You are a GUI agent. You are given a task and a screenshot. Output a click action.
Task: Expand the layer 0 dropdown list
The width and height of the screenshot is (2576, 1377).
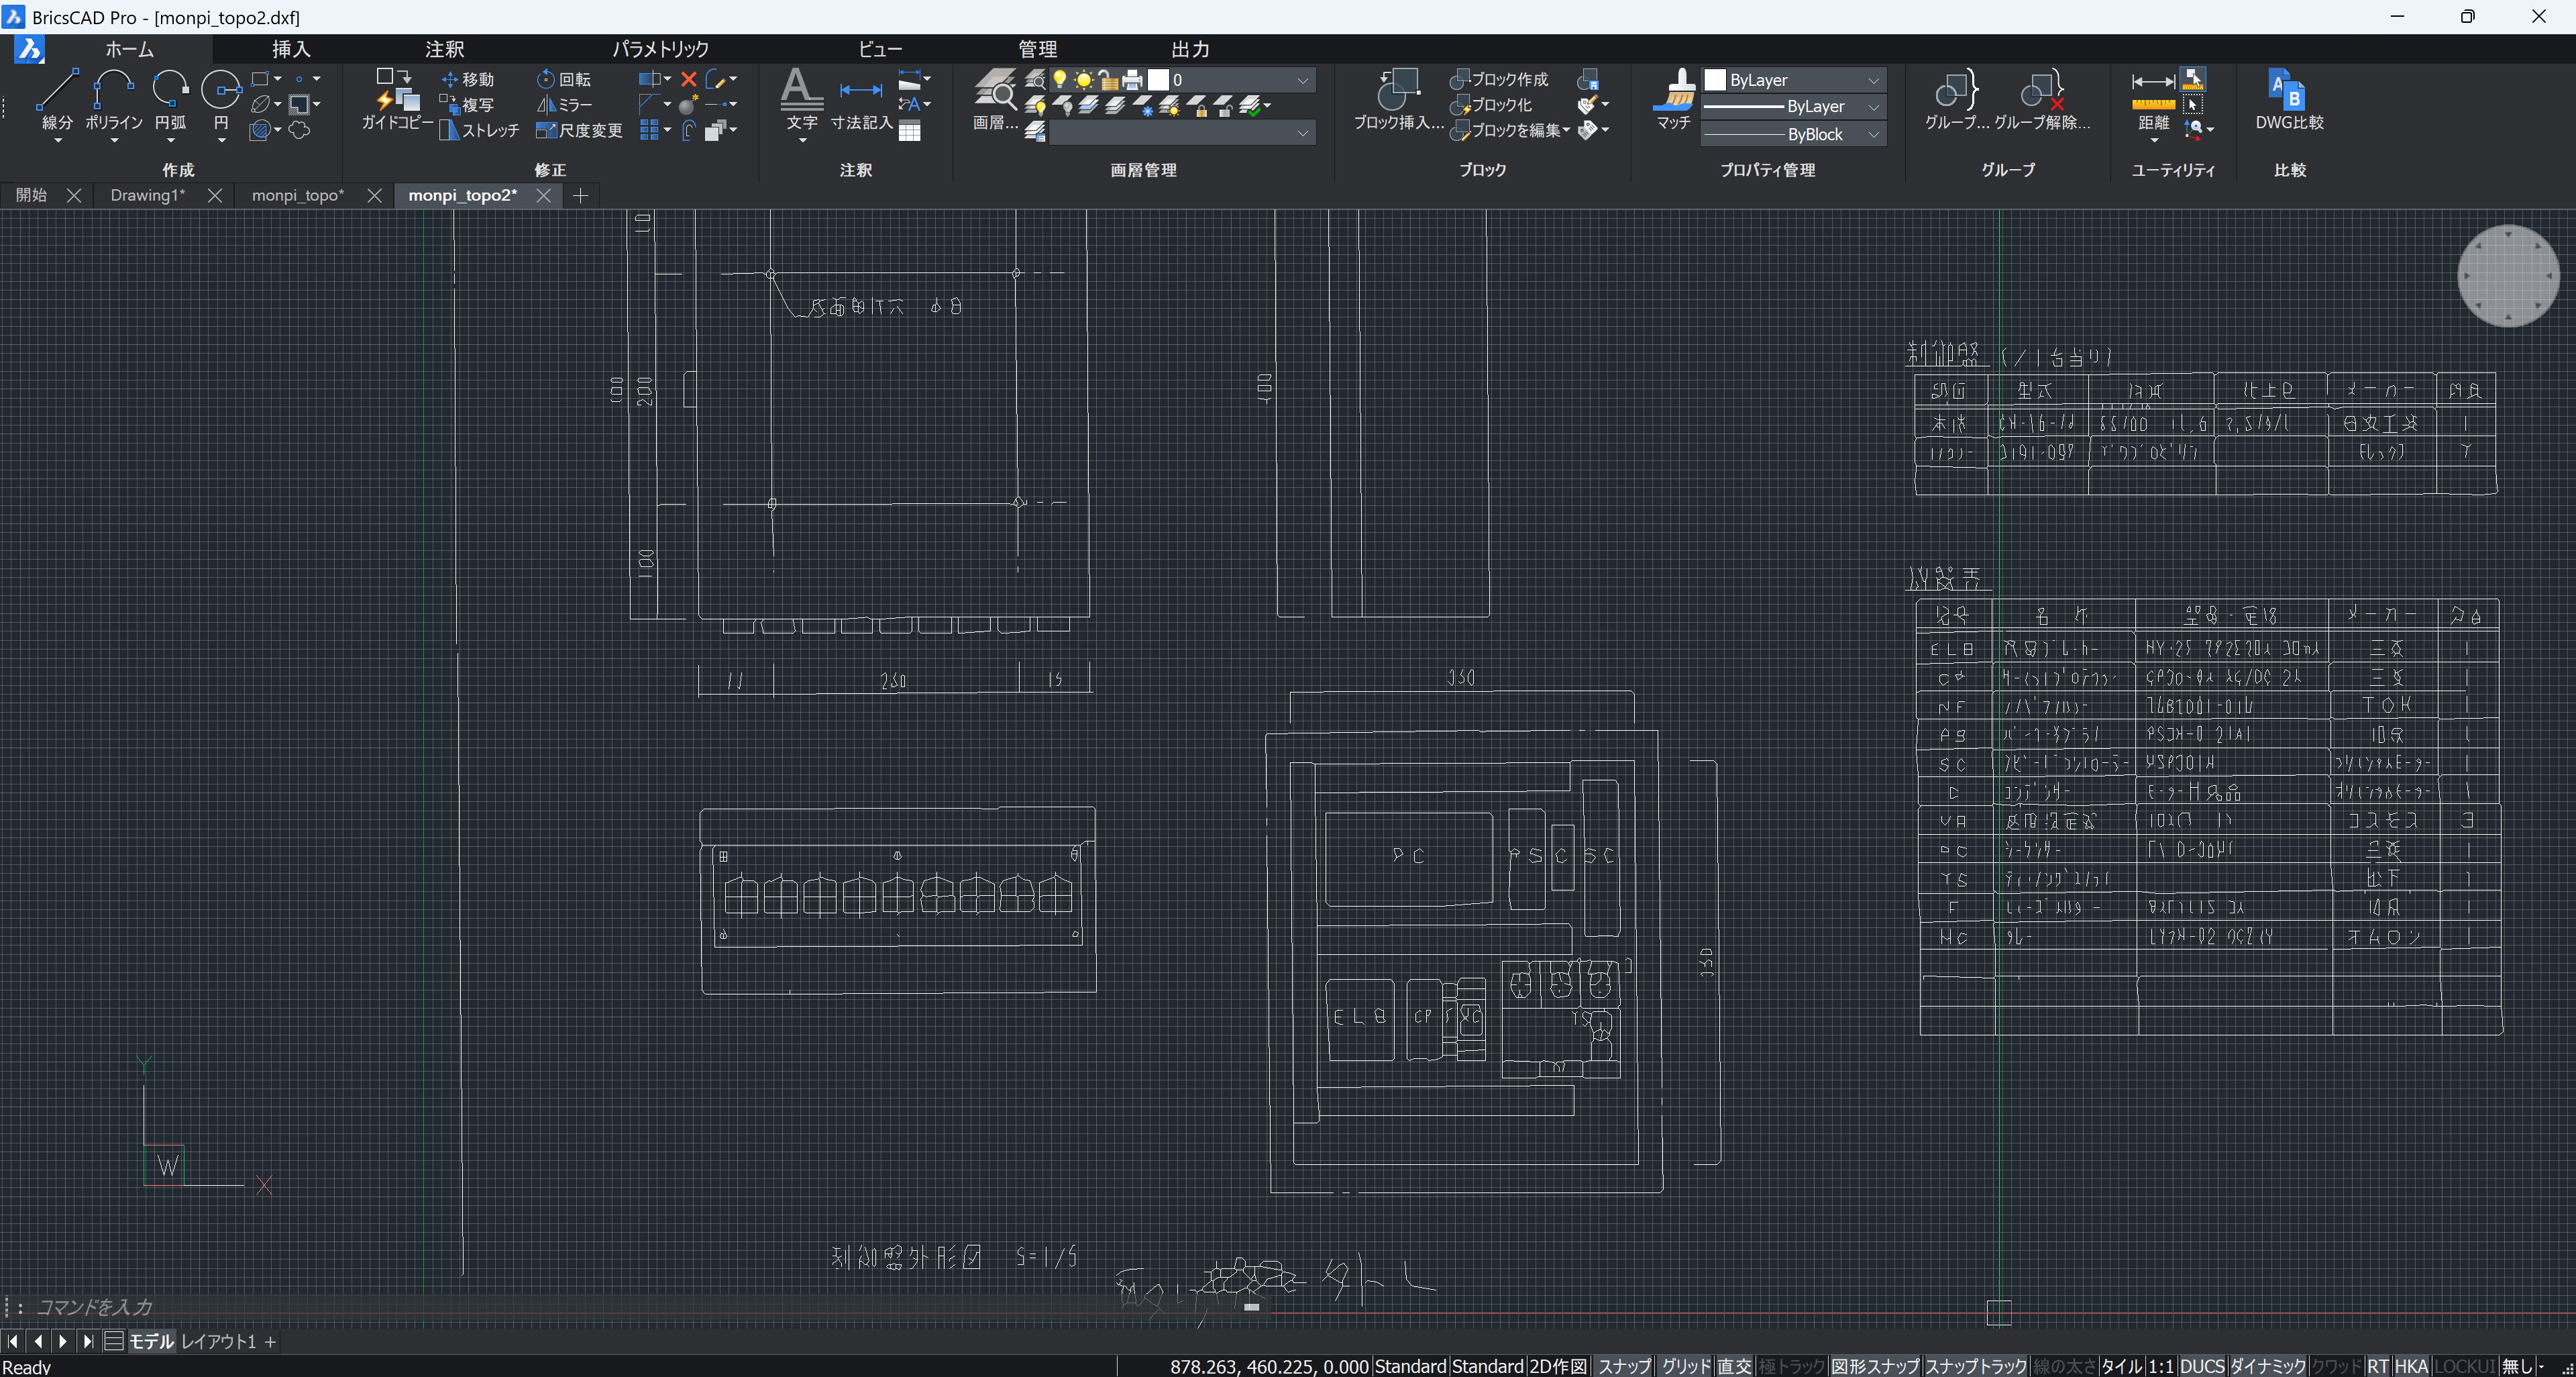click(x=1302, y=80)
